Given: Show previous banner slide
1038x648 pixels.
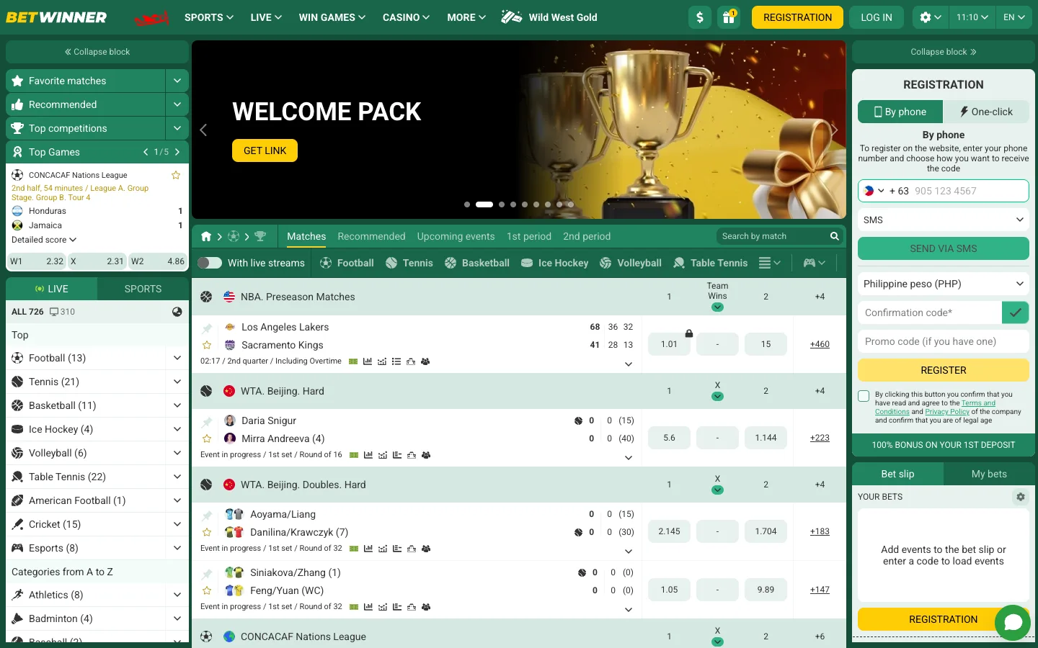Looking at the screenshot, I should click(203, 130).
